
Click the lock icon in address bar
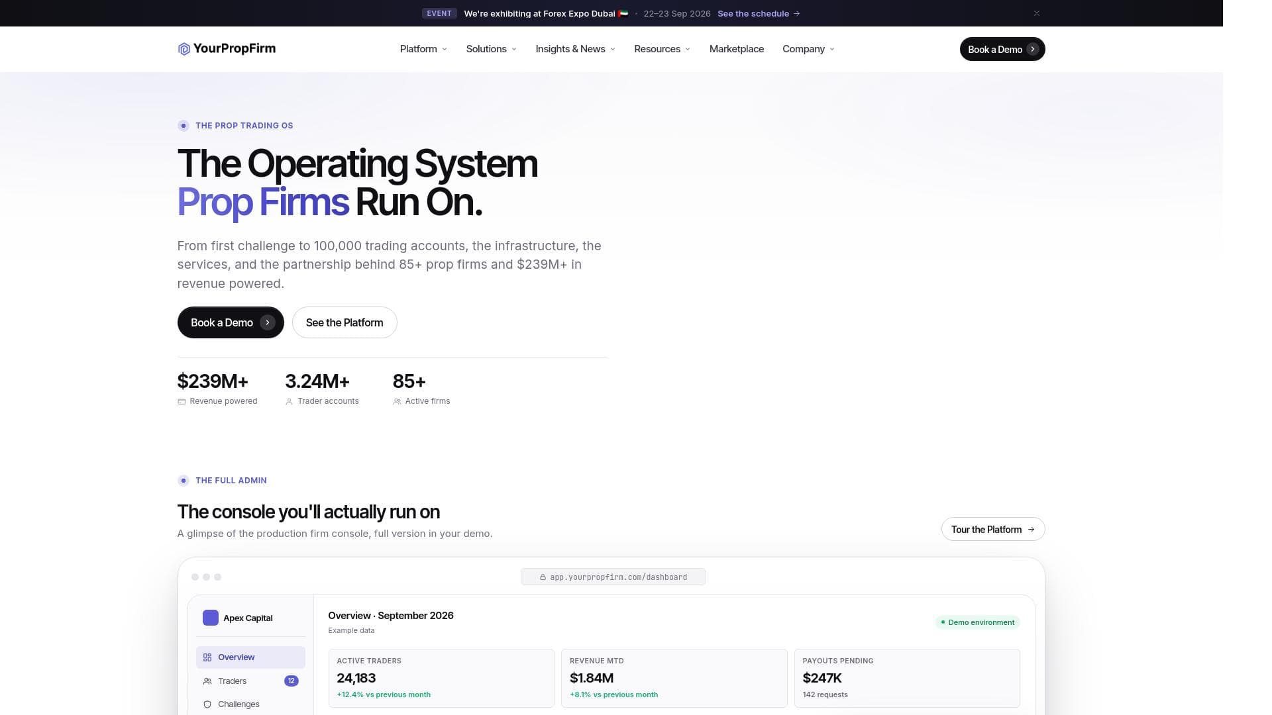pos(543,577)
